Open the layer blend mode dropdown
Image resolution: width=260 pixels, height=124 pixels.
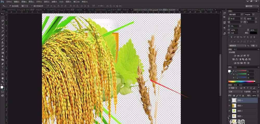(x=236, y=92)
